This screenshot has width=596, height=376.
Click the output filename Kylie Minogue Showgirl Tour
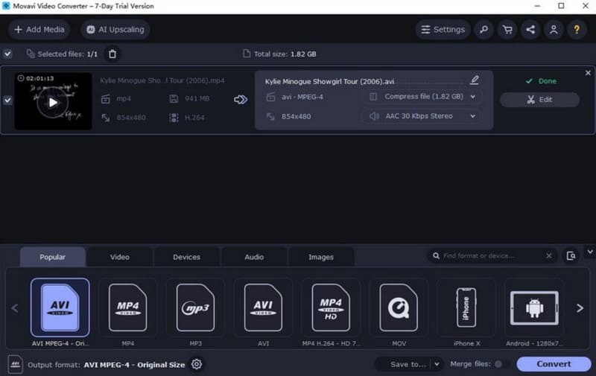(x=329, y=81)
